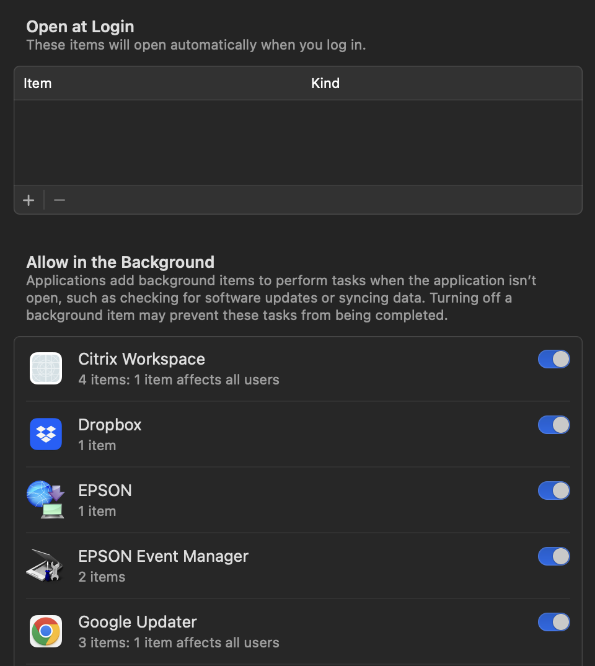
Task: Click the Google Updater item text
Action: tap(138, 622)
